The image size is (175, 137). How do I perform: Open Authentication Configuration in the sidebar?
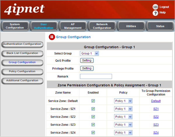pos(22,44)
